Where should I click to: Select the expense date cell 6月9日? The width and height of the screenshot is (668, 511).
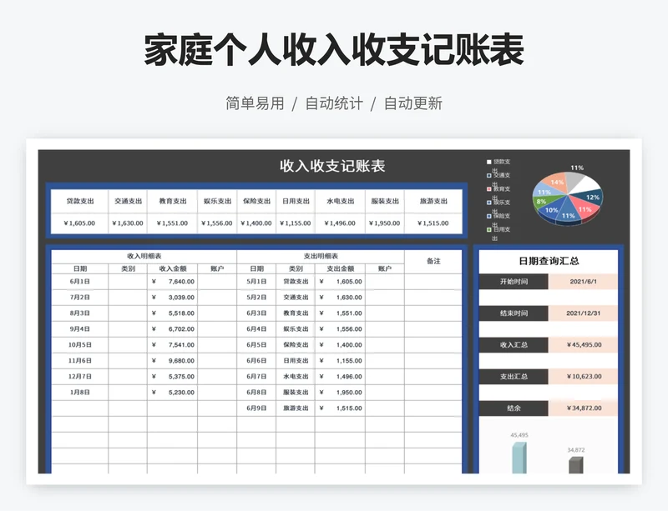coord(256,408)
